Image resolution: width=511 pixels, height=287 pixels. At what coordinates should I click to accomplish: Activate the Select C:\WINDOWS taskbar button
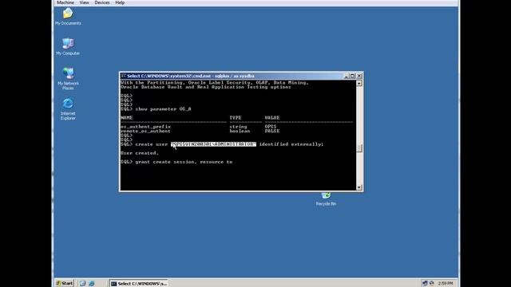(x=139, y=284)
